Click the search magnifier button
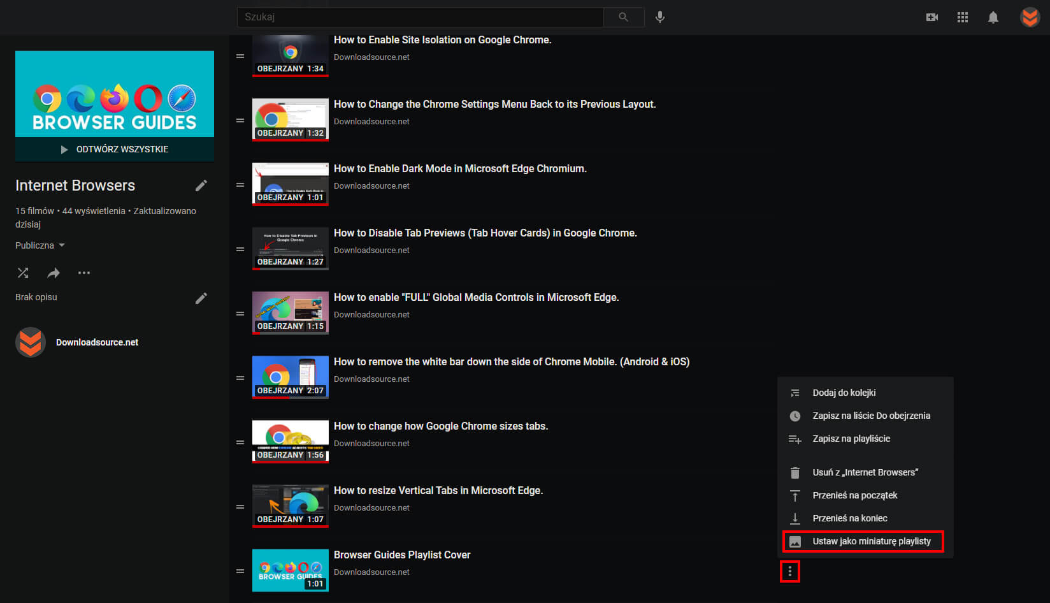This screenshot has width=1050, height=603. (x=624, y=17)
